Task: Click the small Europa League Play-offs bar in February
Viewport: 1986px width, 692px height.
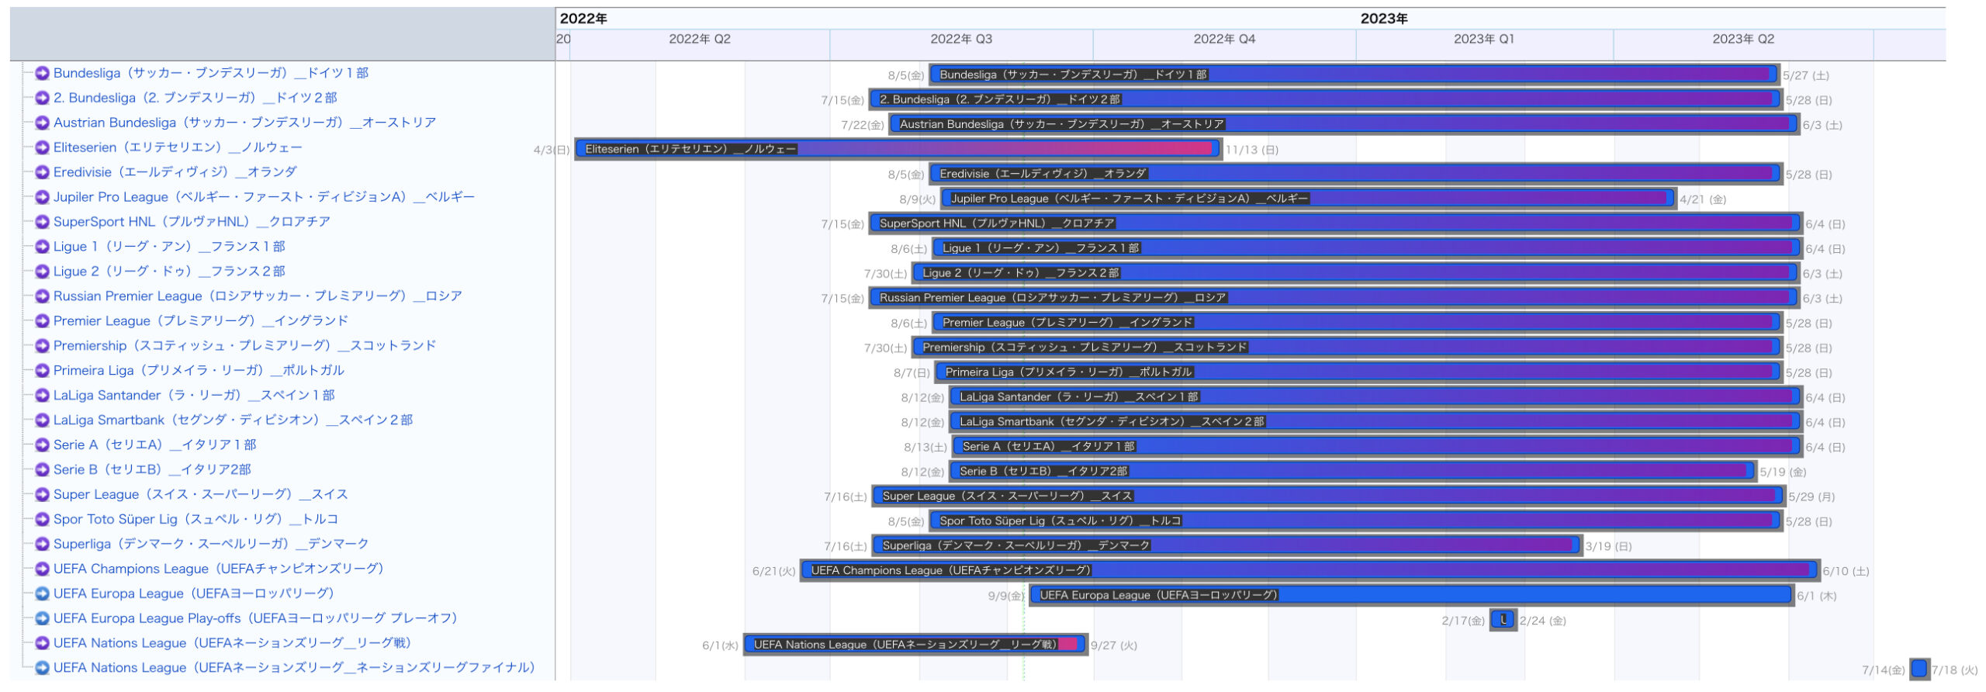Action: [1503, 620]
